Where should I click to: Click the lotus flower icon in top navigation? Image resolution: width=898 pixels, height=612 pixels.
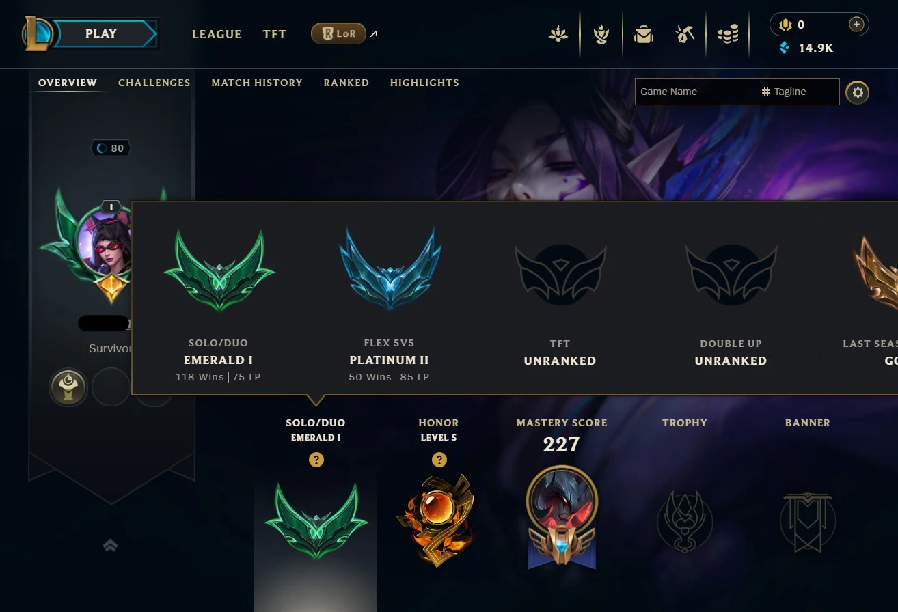click(558, 34)
